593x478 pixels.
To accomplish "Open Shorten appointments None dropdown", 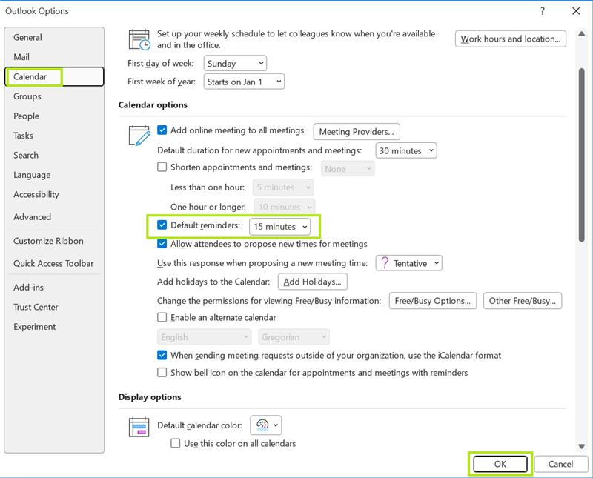I will click(348, 169).
